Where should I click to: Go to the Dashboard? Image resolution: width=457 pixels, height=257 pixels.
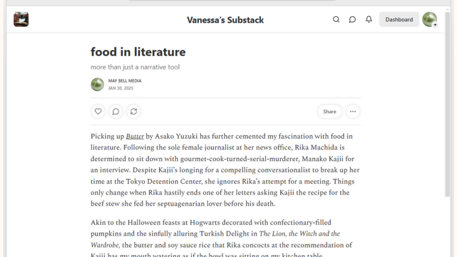[x=399, y=20]
